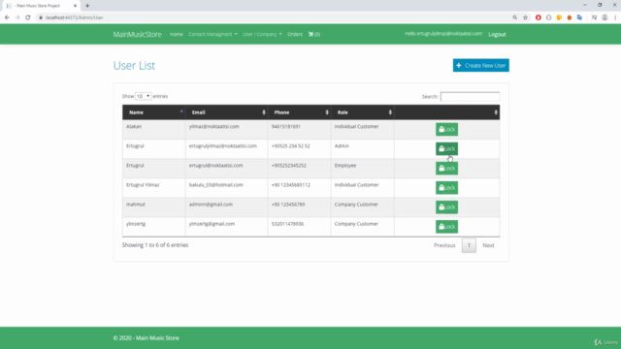Sort table by Role column
The height and width of the screenshot is (349, 621).
click(363, 112)
